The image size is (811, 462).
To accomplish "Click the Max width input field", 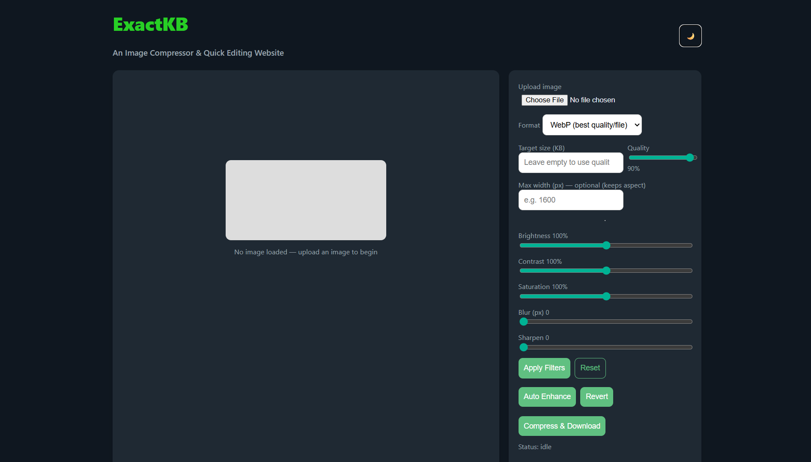I will click(x=570, y=200).
